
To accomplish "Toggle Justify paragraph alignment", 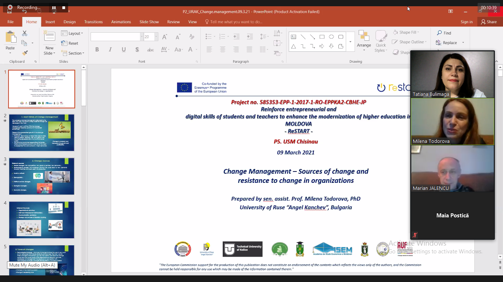I will click(x=249, y=50).
